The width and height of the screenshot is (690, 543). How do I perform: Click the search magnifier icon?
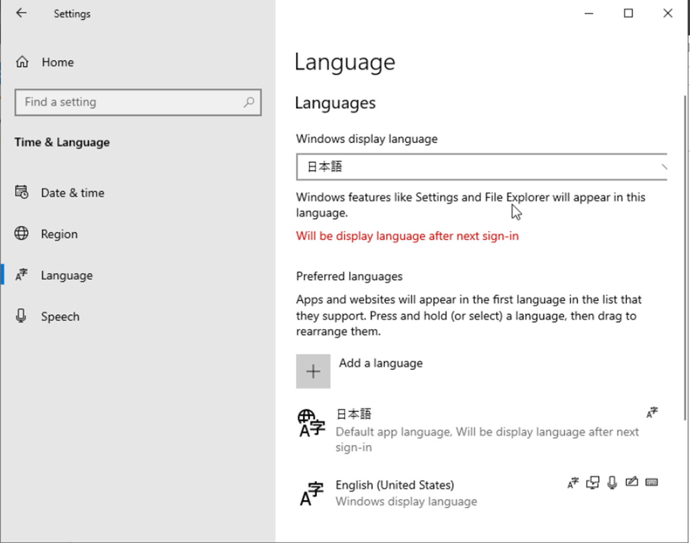pos(249,102)
